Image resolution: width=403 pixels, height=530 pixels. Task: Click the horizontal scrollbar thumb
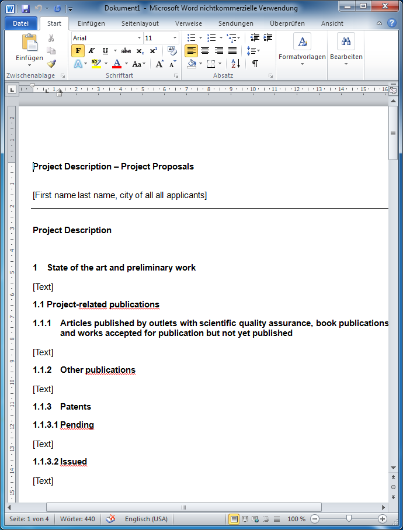[x=184, y=507]
